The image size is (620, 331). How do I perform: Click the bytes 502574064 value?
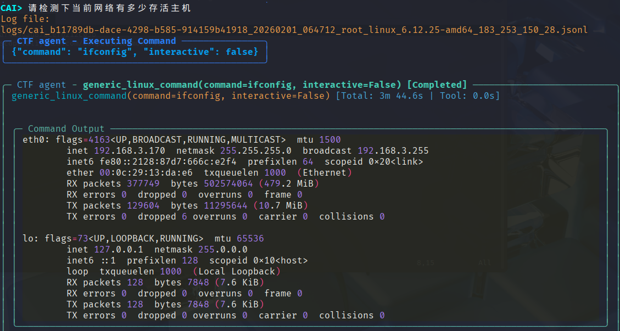click(x=228, y=183)
